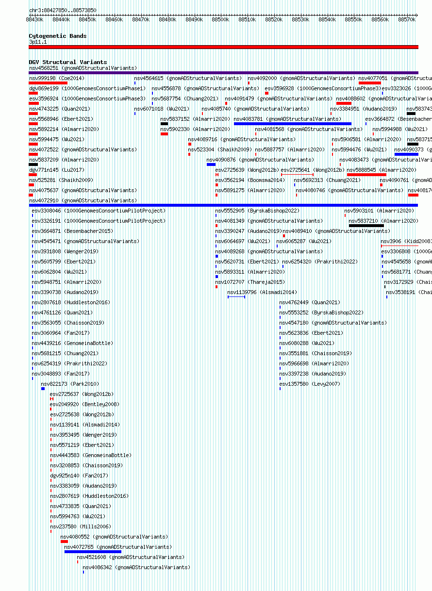432x591 pixels.
Task: Click the red 3p11.1 cytogenetic band bar
Action: [x=223, y=47]
